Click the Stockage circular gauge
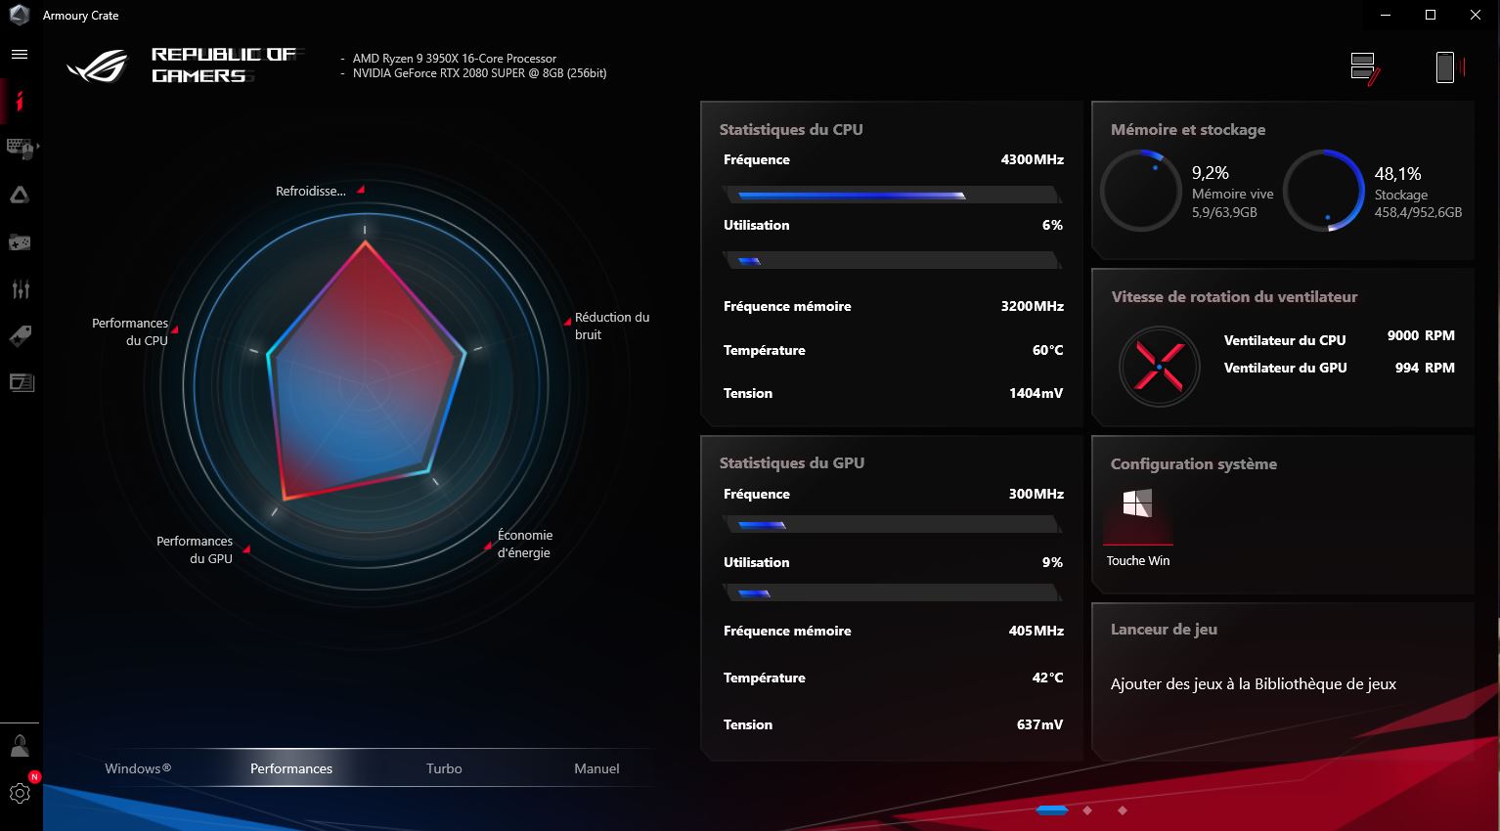This screenshot has width=1500, height=831. pyautogui.click(x=1324, y=191)
